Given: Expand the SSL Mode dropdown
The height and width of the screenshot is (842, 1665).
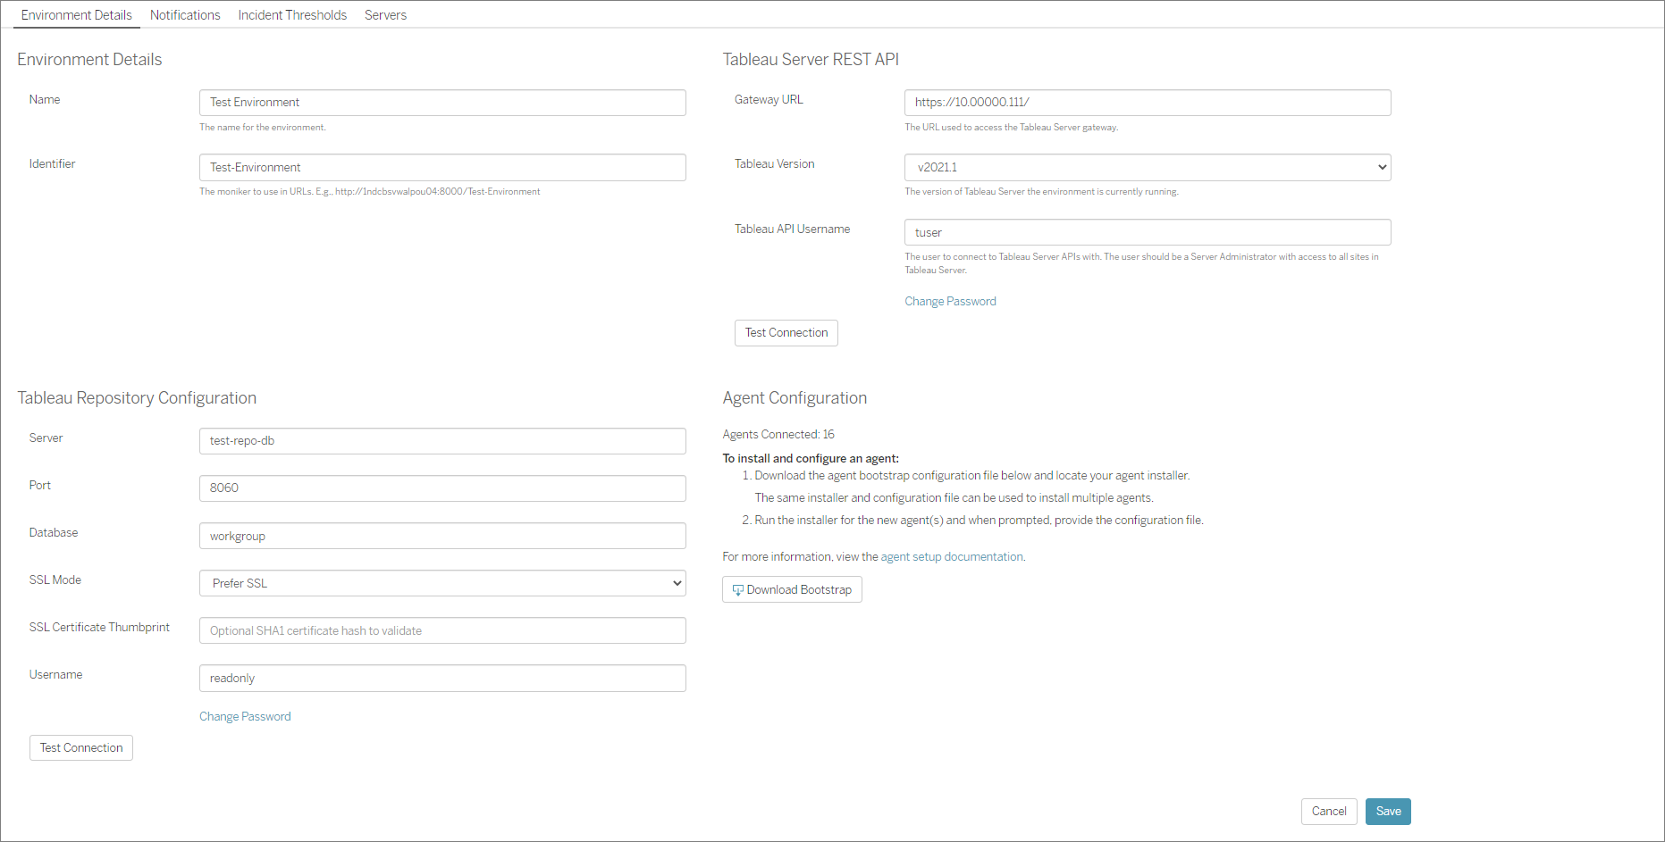Looking at the screenshot, I should point(442,583).
